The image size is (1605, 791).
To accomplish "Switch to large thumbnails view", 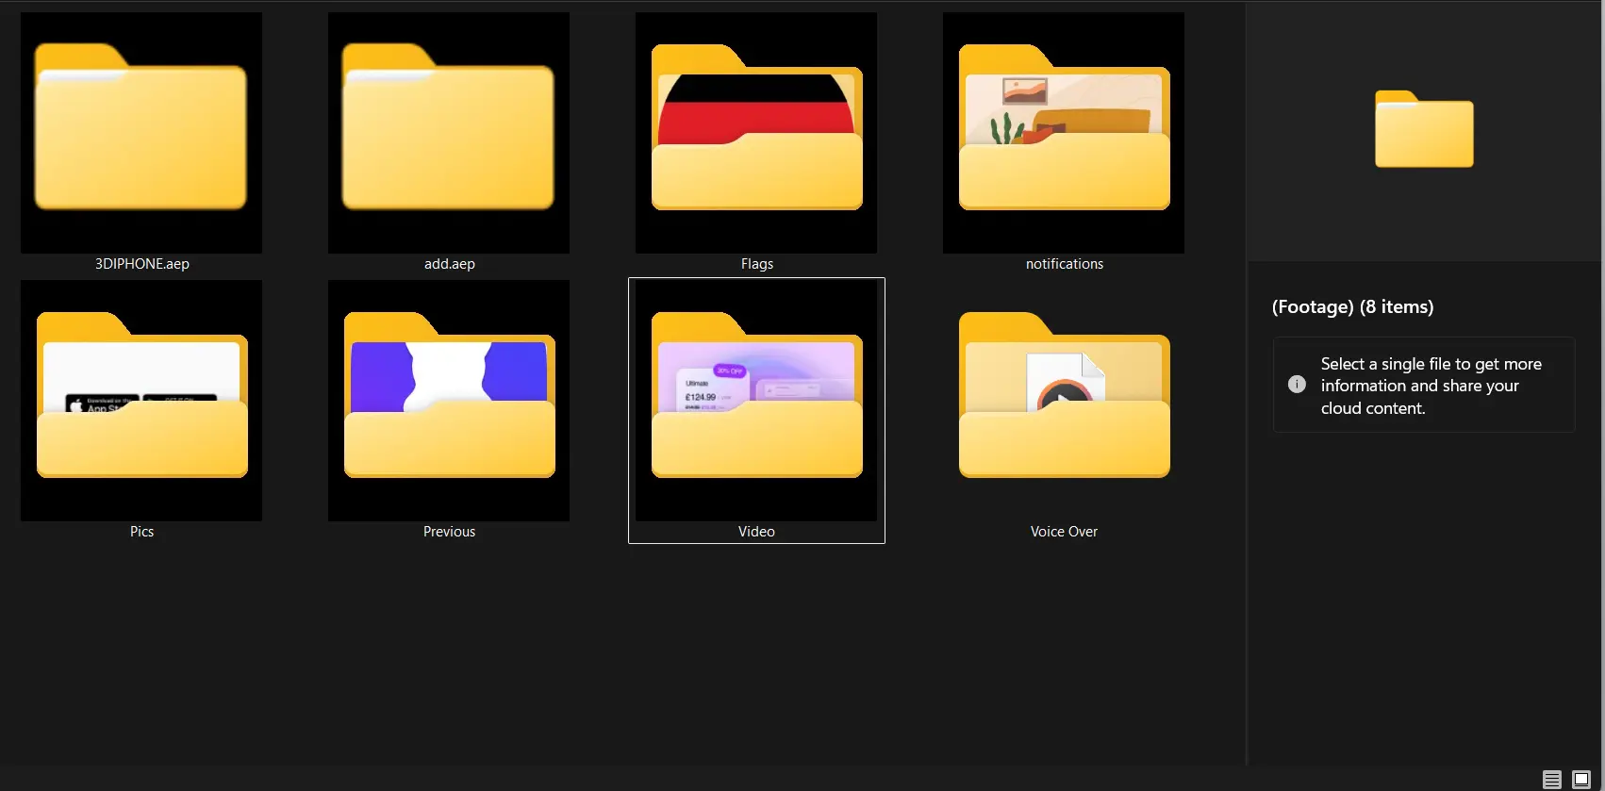I will [x=1581, y=780].
